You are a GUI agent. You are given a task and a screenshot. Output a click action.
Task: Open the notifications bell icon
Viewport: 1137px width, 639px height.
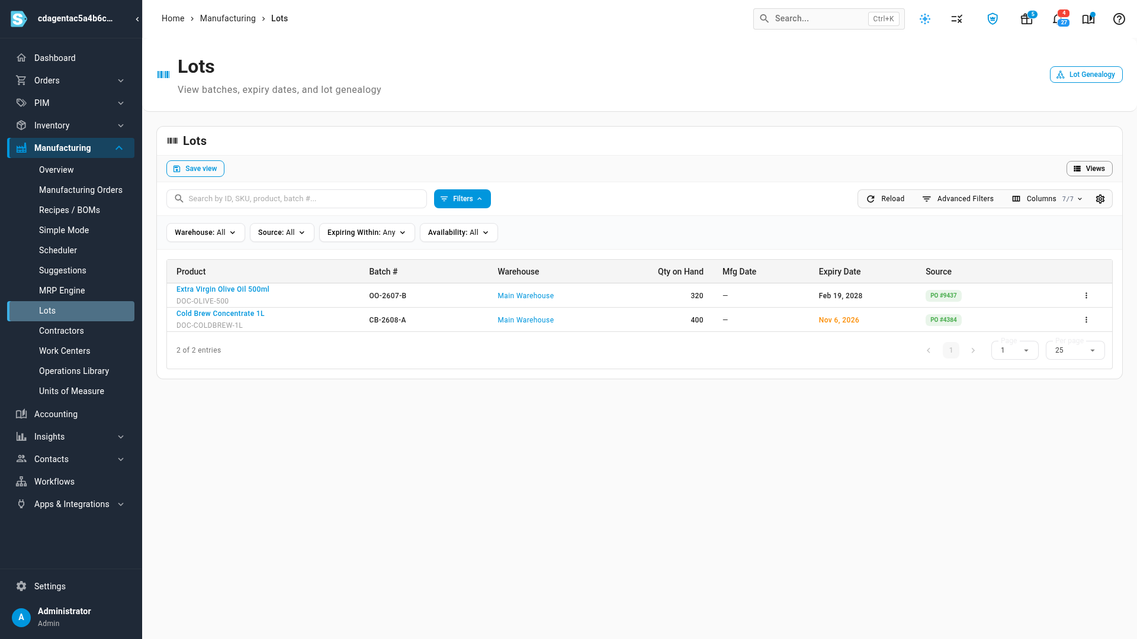(x=1058, y=19)
